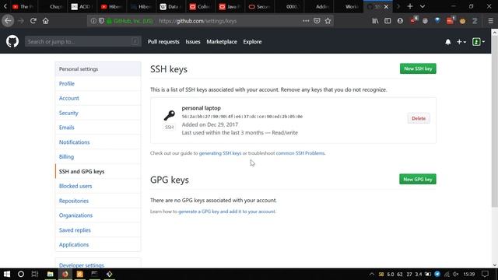This screenshot has height=280, width=498.
Task: Open Cortana search circle
Action: (x=21, y=274)
